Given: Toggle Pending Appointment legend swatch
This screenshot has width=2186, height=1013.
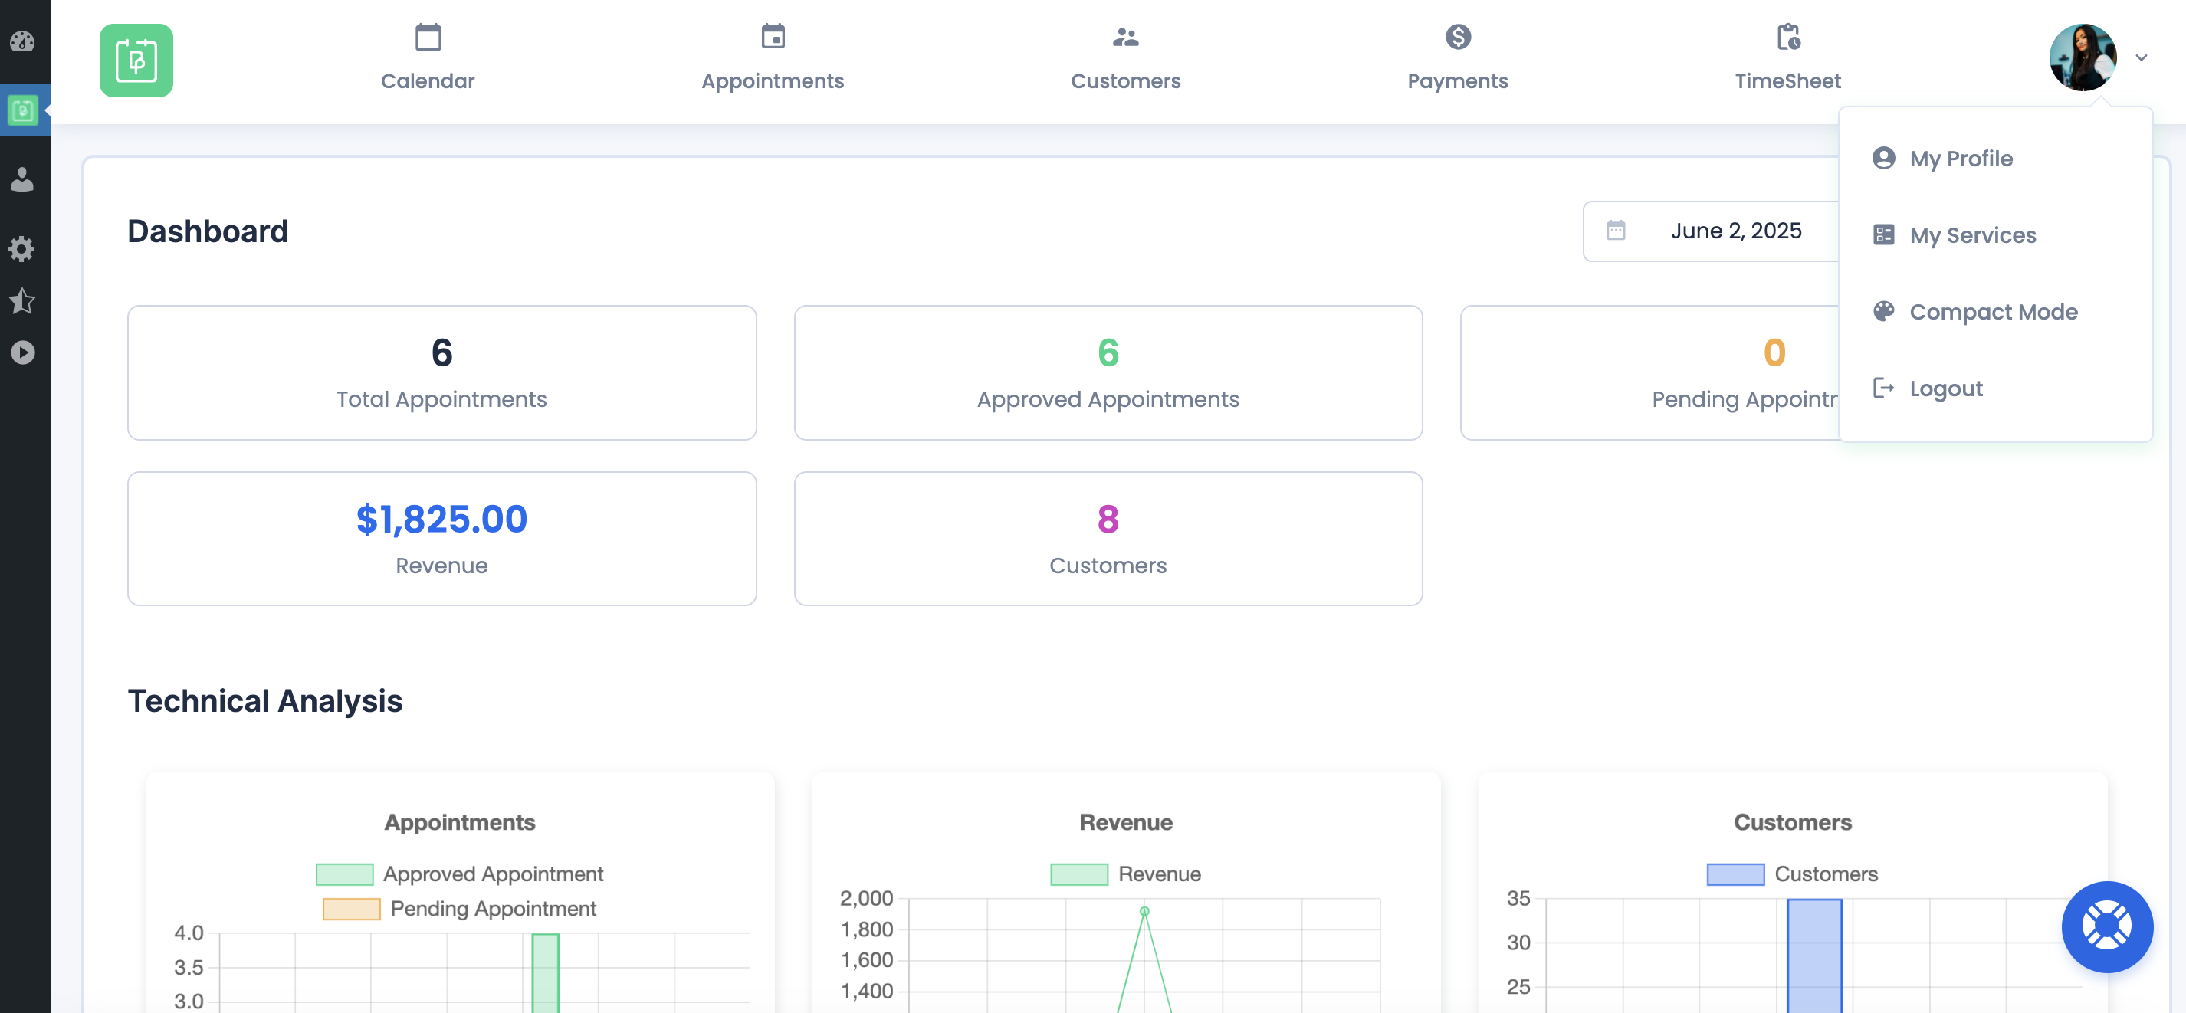Looking at the screenshot, I should tap(351, 909).
